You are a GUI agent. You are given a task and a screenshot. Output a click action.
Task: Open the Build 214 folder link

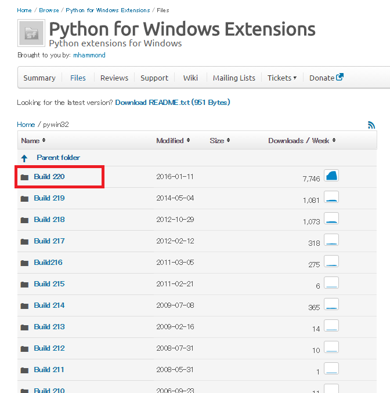click(49, 305)
